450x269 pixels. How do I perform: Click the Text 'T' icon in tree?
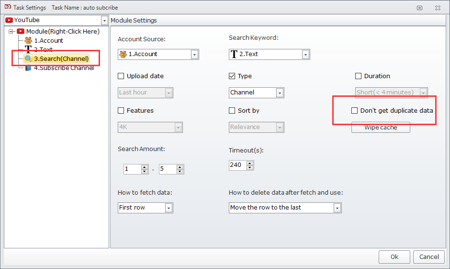(x=28, y=49)
